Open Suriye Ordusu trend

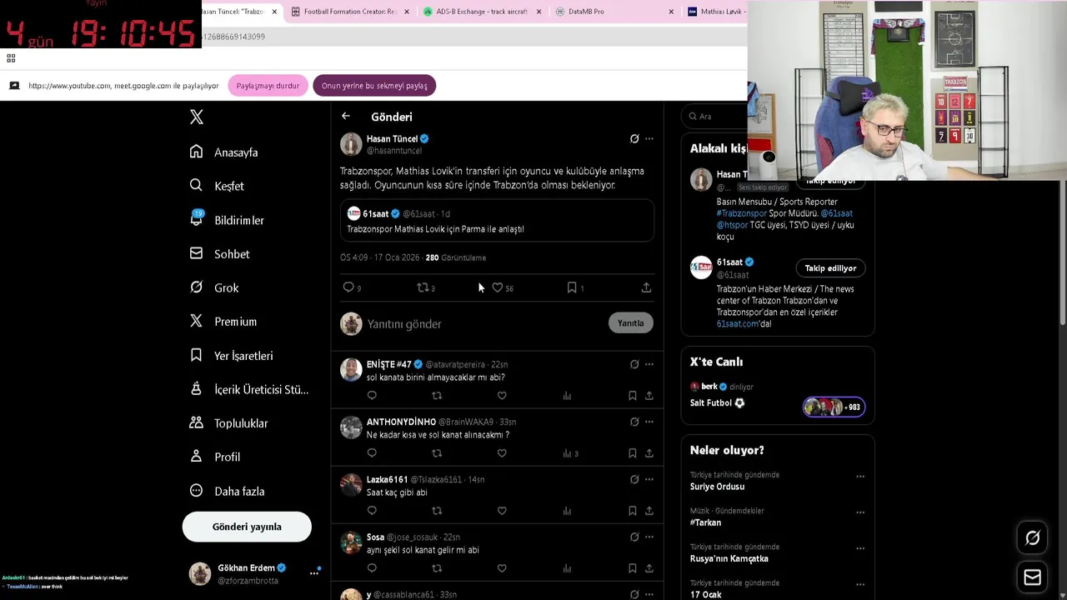(718, 487)
